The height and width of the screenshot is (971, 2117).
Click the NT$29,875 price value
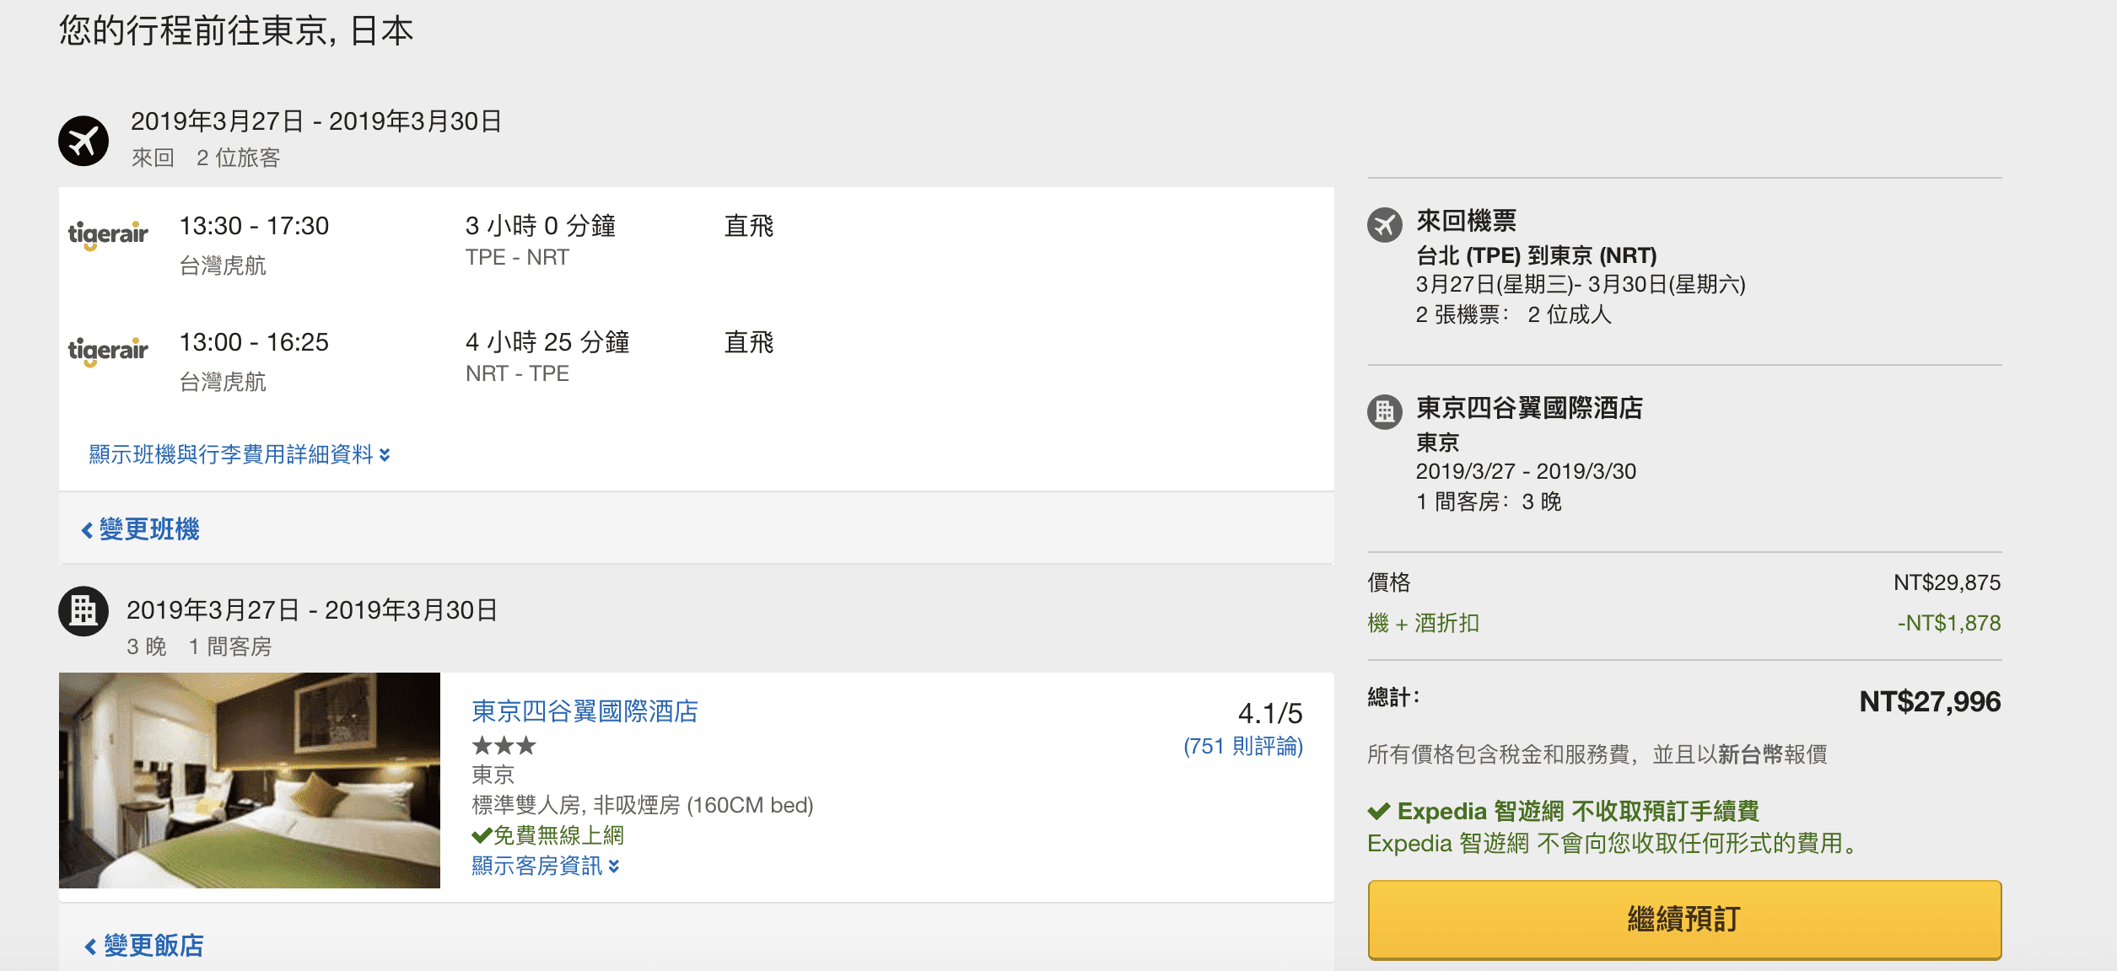click(x=1947, y=582)
